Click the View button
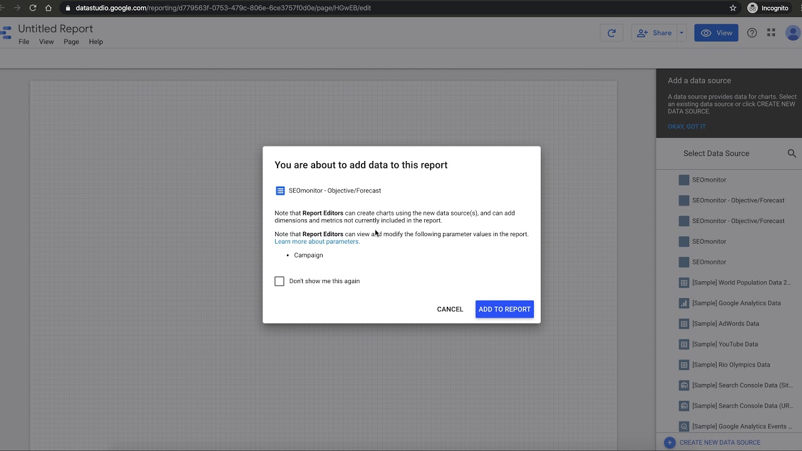This screenshot has height=451, width=802. coord(716,33)
